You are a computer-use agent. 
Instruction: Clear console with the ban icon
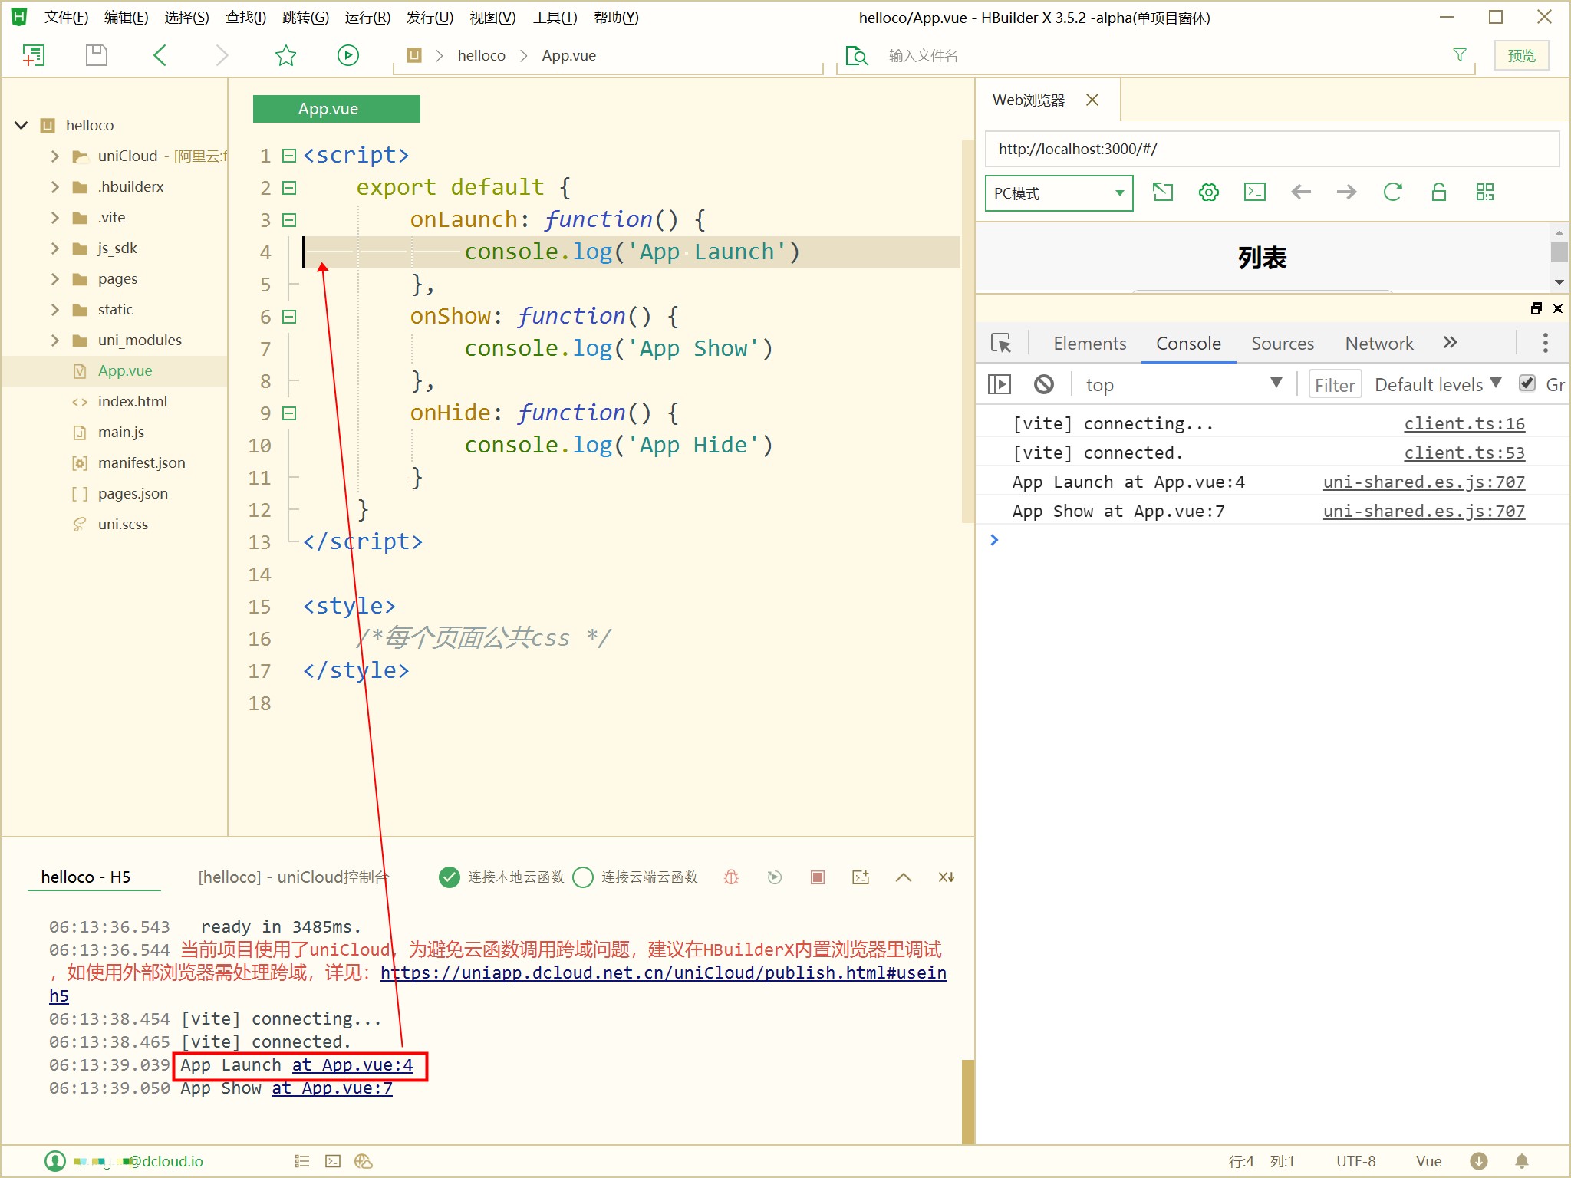1044,384
